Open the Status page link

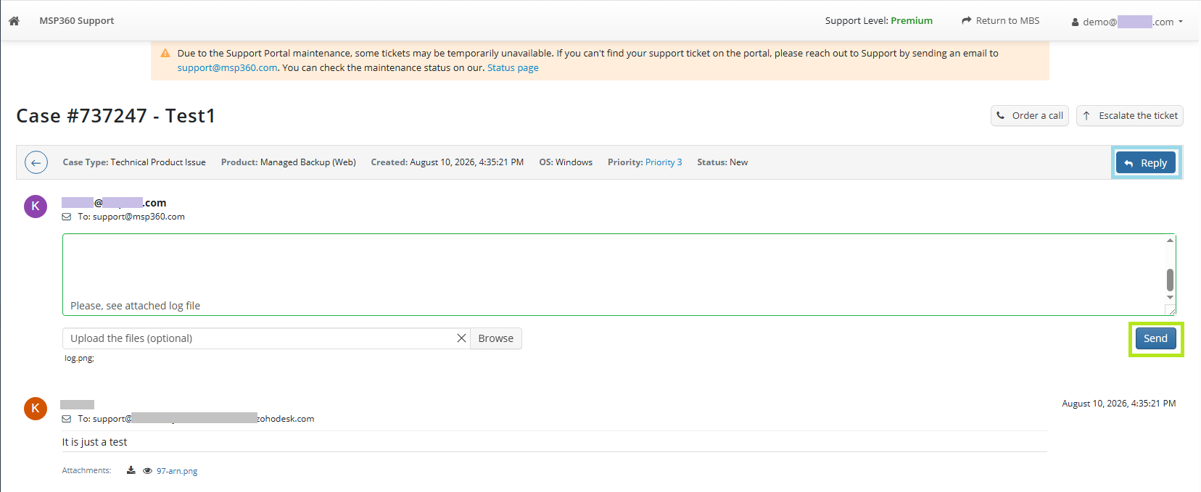pos(513,68)
